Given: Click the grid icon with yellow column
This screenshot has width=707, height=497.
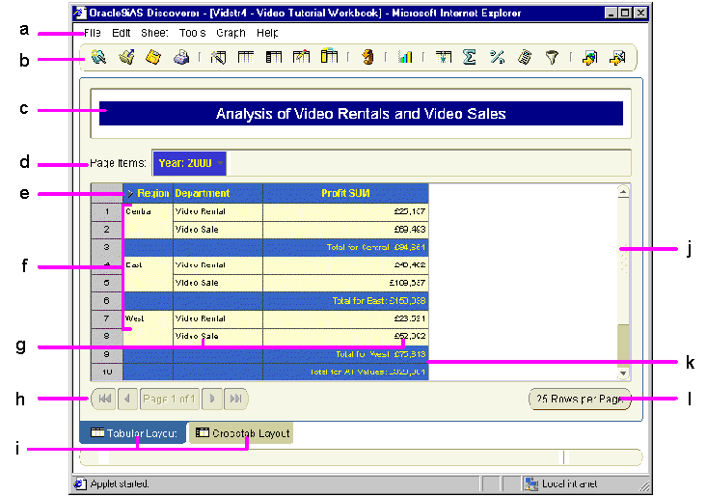Looking at the screenshot, I should (329, 56).
